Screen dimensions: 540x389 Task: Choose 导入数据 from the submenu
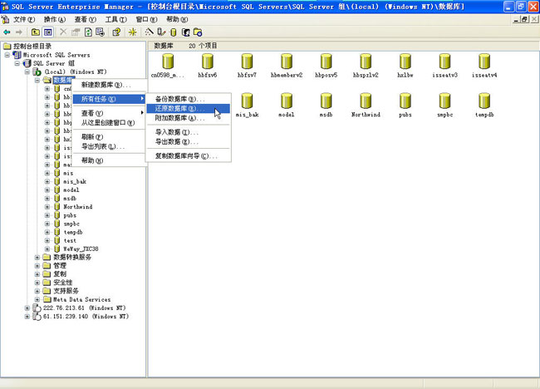189,132
